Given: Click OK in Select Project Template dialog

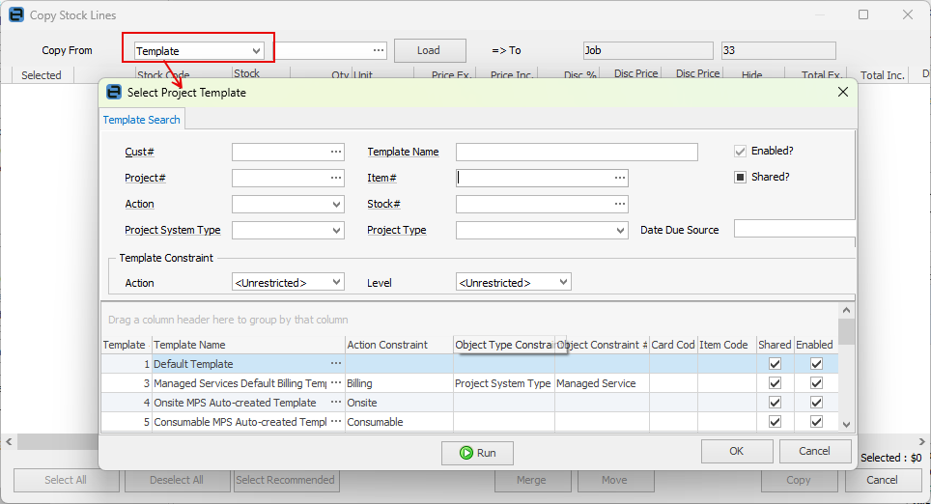Looking at the screenshot, I should 737,451.
